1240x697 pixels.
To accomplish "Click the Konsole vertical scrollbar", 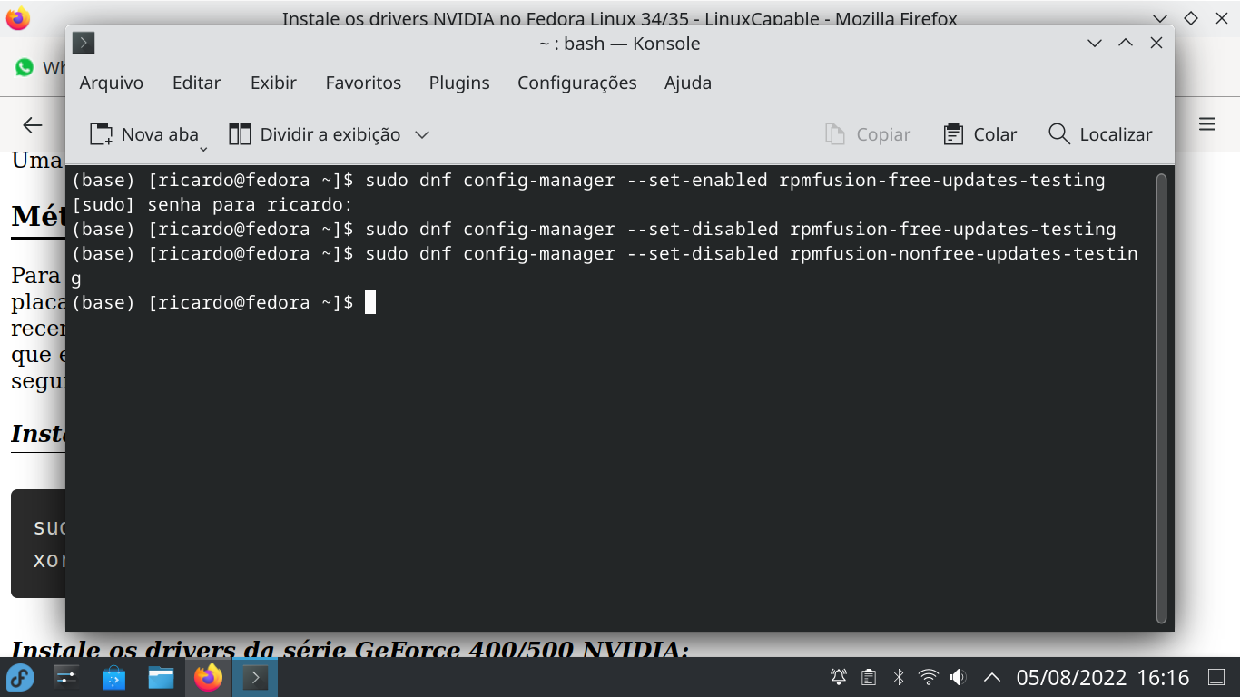I will [1161, 398].
